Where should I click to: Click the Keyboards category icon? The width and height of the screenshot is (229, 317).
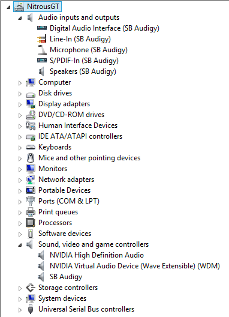(x=31, y=147)
